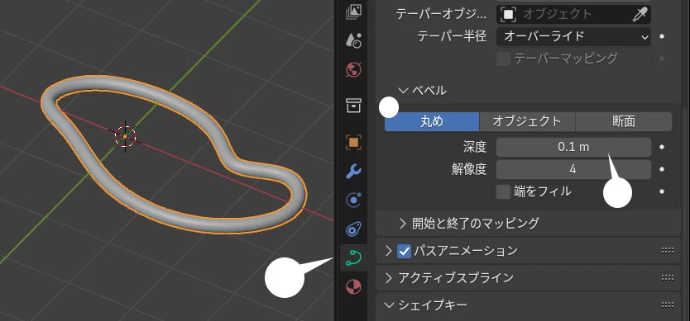Grab the シェイプキー panel drag handle
Viewport: 690px width, 321px height.
click(668, 304)
